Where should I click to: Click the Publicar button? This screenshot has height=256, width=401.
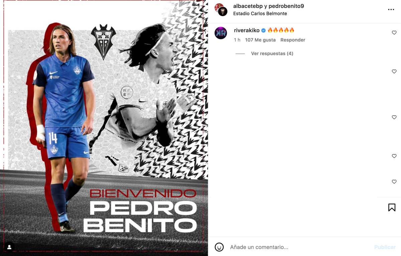coord(385,247)
